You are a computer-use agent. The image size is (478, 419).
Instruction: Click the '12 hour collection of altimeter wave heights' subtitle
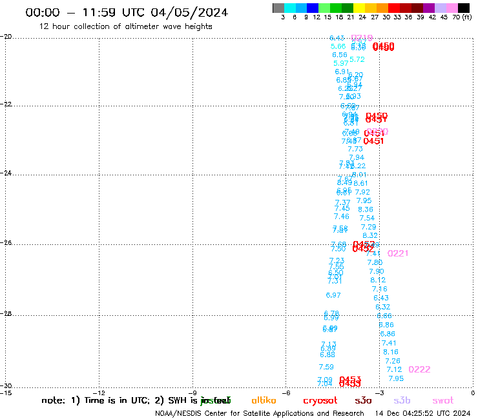click(x=125, y=26)
